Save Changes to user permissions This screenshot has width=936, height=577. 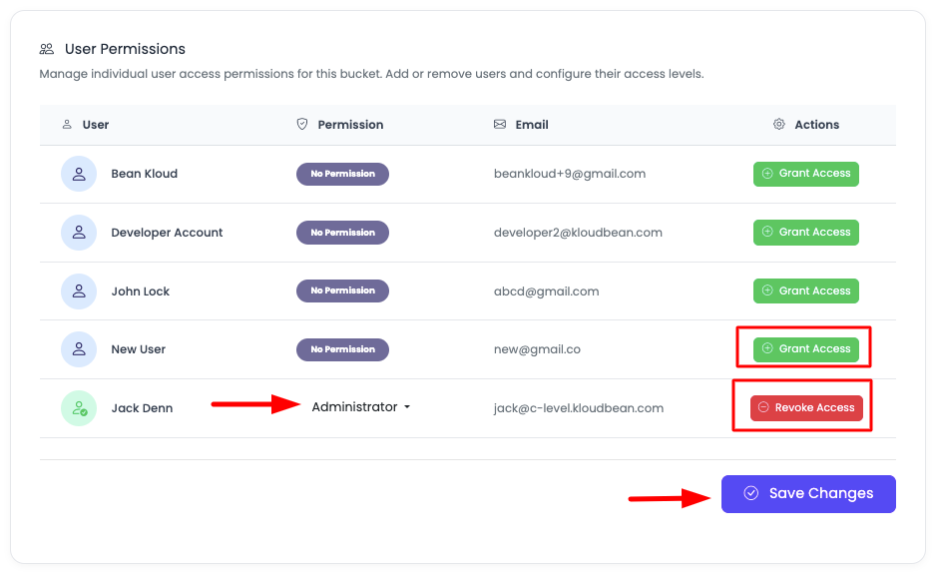[808, 494]
